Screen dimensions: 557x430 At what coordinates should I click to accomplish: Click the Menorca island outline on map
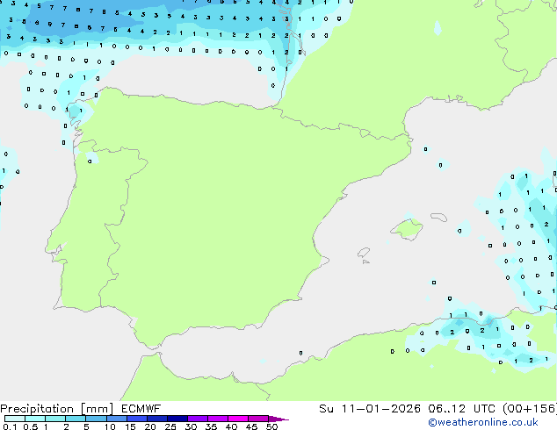pos(438,217)
